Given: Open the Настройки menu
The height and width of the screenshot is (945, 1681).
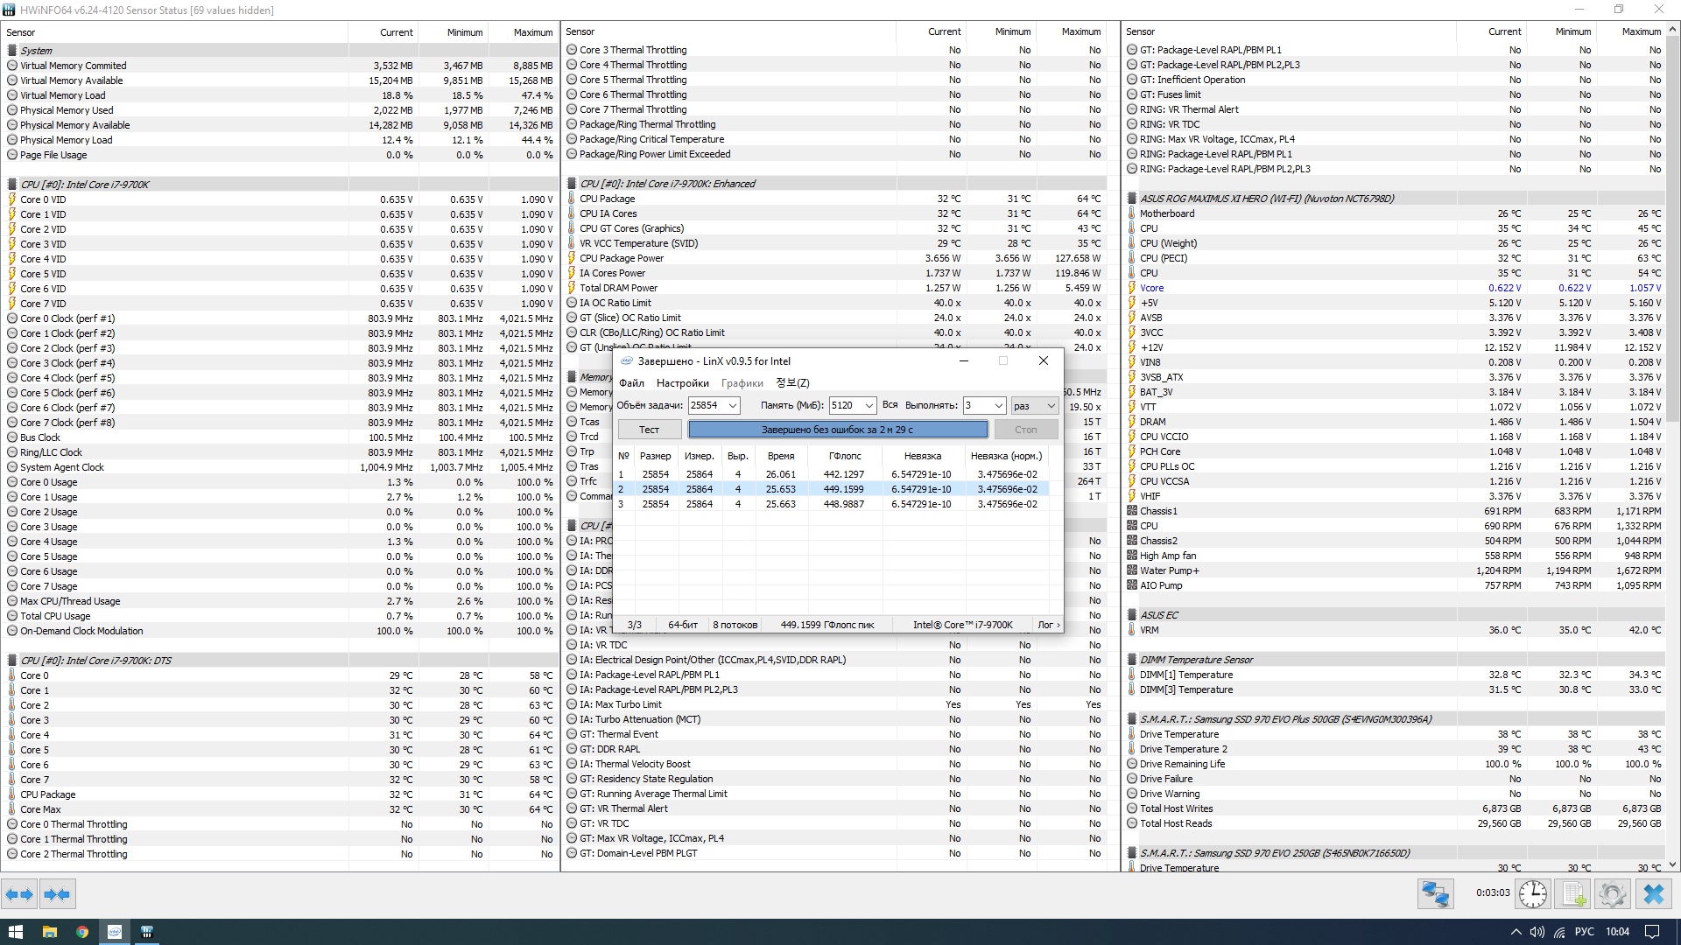Looking at the screenshot, I should pyautogui.click(x=682, y=383).
